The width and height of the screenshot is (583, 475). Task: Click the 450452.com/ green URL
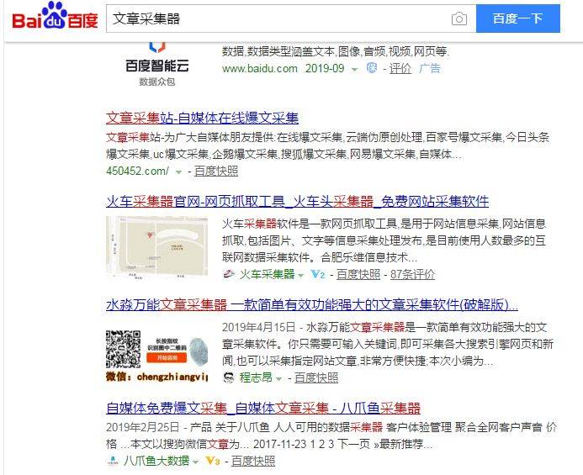137,171
